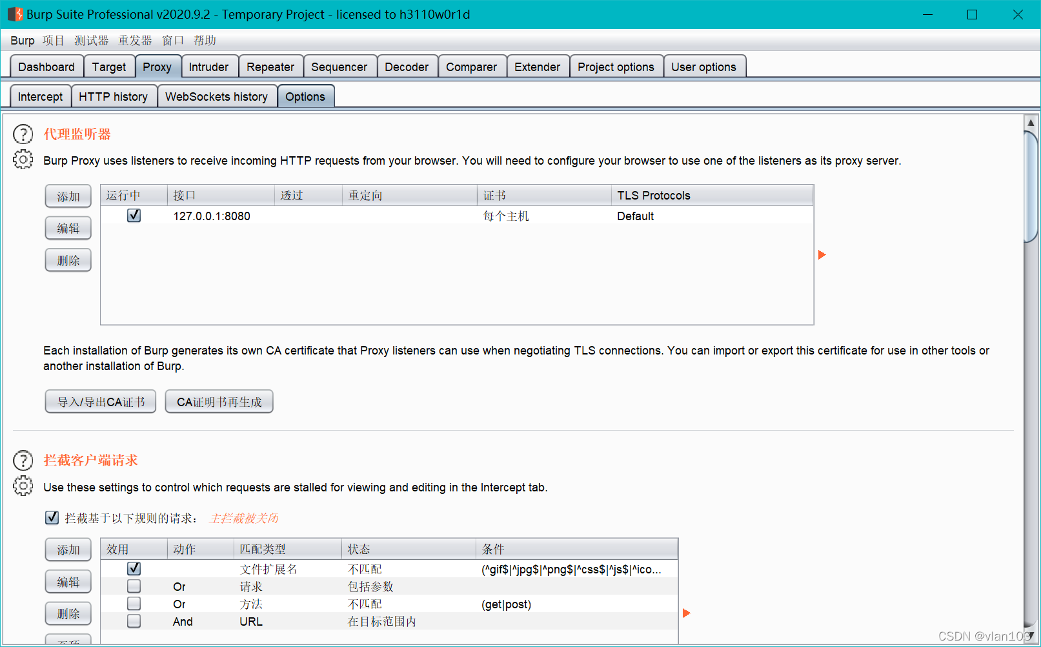
Task: Switch to the Extender tab
Action: (x=537, y=67)
